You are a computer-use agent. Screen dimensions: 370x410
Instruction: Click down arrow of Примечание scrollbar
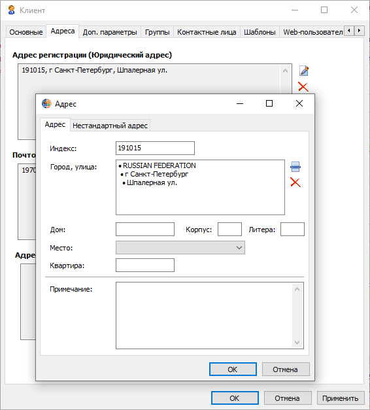(297, 342)
